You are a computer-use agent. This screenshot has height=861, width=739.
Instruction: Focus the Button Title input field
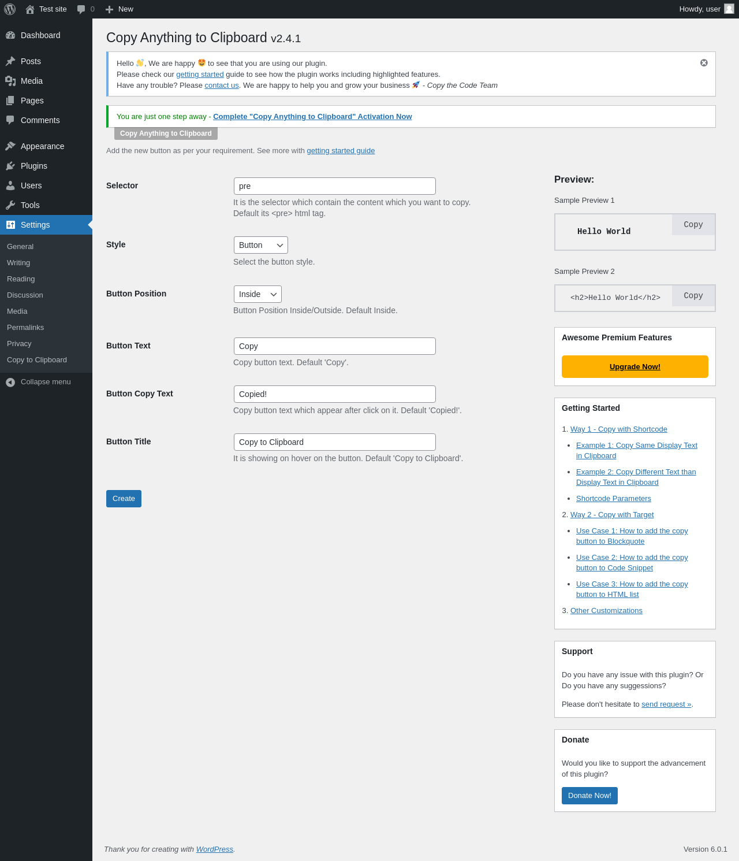tap(335, 442)
